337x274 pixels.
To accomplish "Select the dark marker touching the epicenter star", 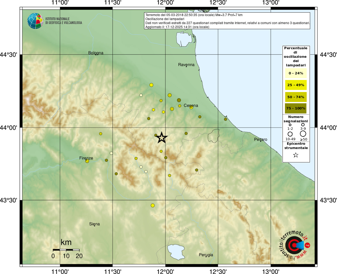I will pos(156,135).
